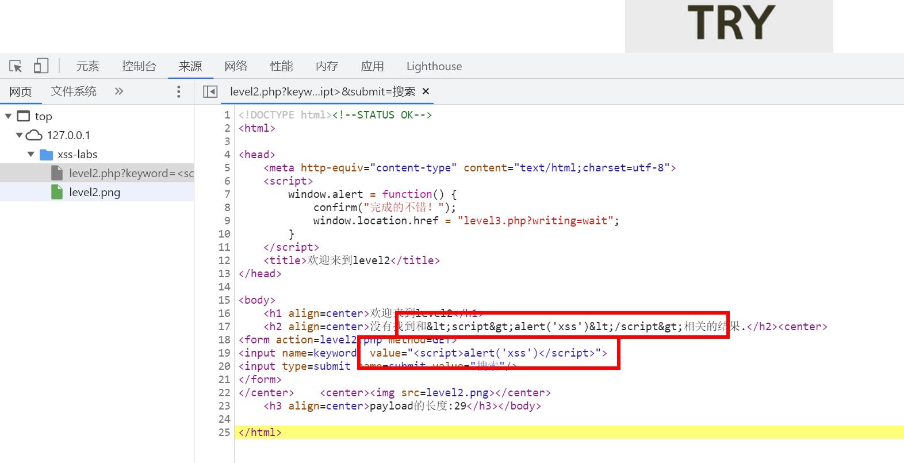This screenshot has width=904, height=463.
Task: Click the meta http-equiv code line
Action: [x=470, y=167]
